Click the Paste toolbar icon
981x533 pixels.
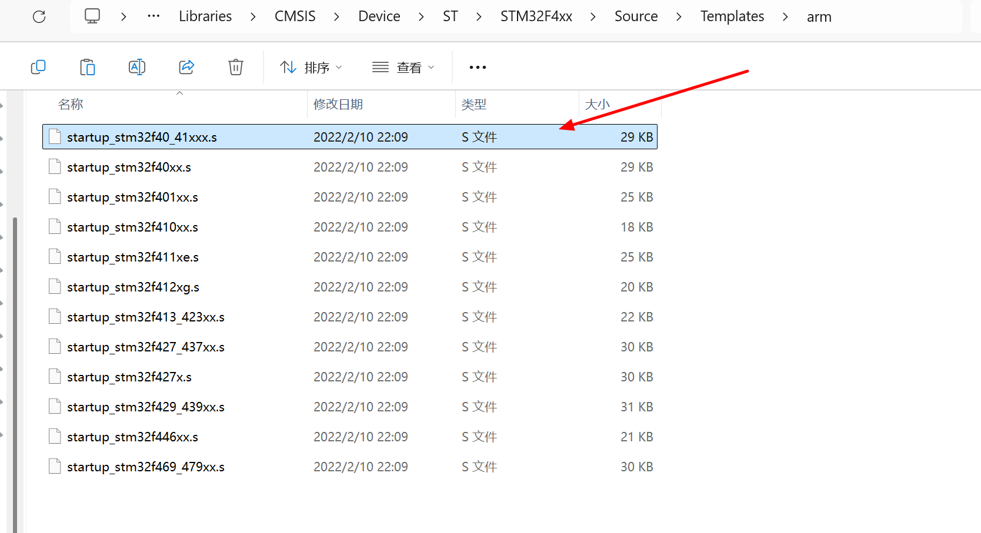click(x=88, y=67)
